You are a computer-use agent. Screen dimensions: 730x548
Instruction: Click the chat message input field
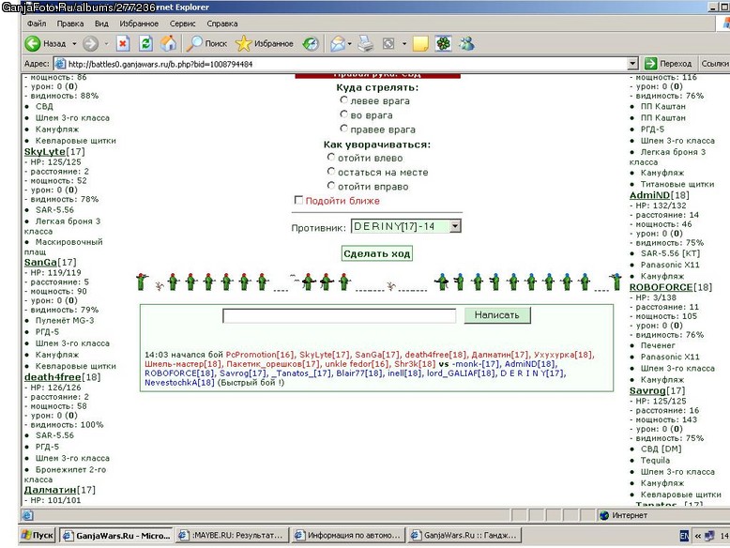[340, 315]
